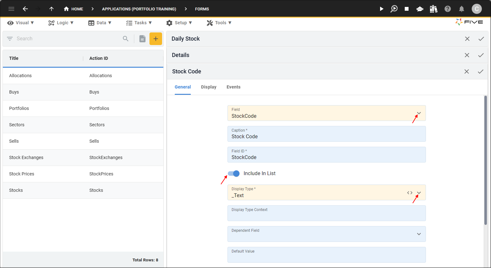Open the user avatar C menu
The width and height of the screenshot is (491, 268).
coord(477,9)
